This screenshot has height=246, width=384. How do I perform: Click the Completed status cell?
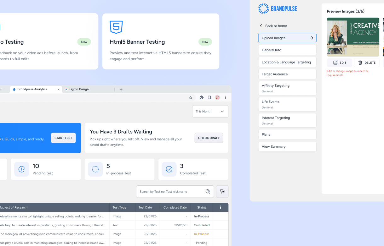(x=202, y=225)
